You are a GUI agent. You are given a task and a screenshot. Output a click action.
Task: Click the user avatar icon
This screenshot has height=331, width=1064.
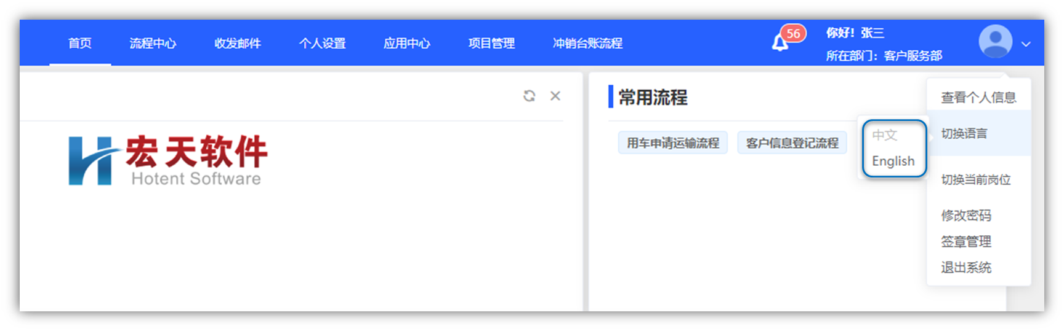click(995, 41)
